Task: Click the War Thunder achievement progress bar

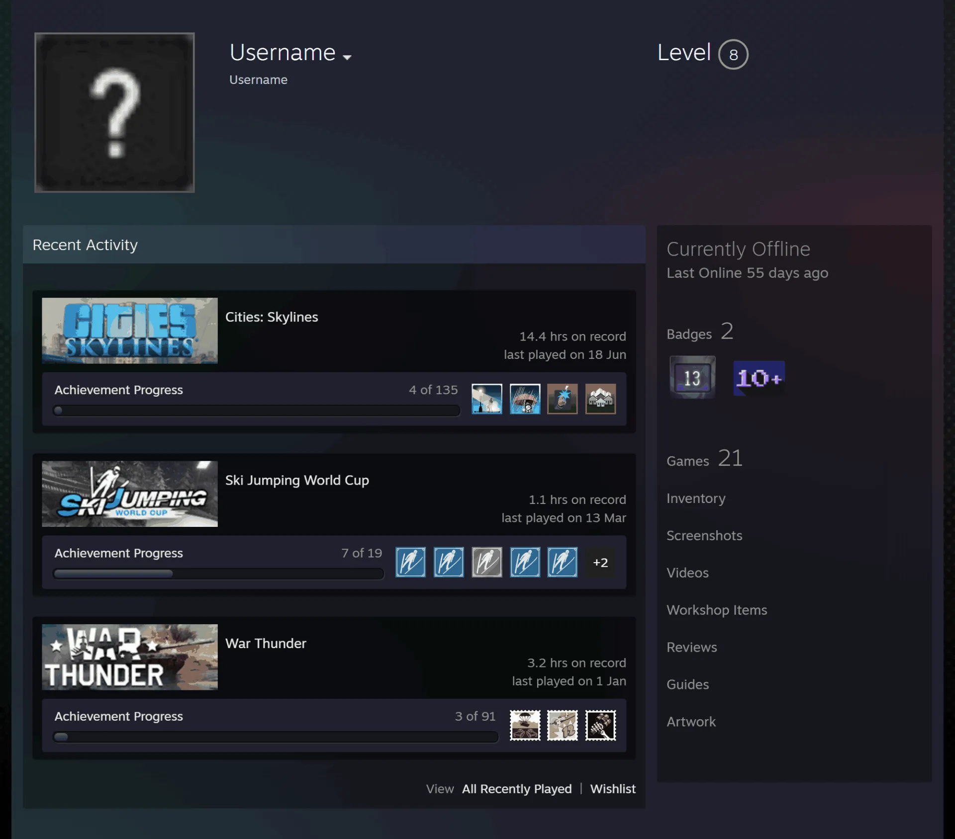Action: pos(276,737)
